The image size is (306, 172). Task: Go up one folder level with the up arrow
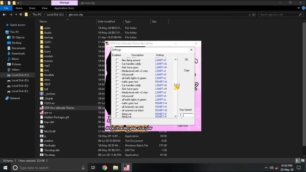click(21, 15)
